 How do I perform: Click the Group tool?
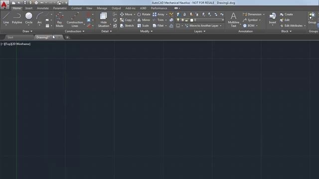(x=312, y=18)
